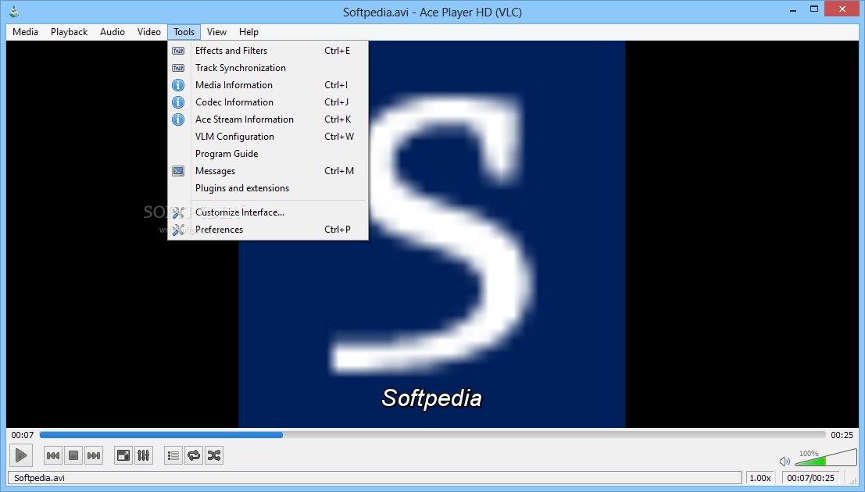The height and width of the screenshot is (492, 865).
Task: Click the video playback area
Action: [432, 234]
